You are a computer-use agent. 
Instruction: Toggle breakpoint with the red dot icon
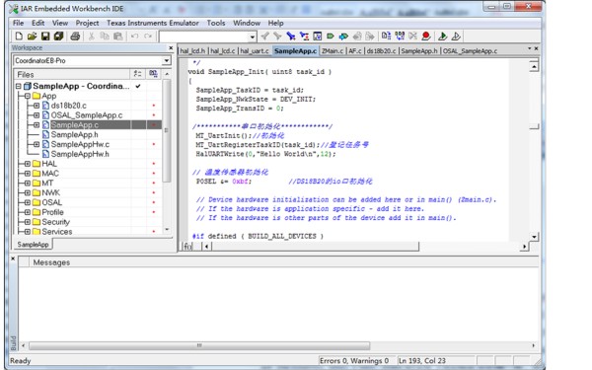pos(426,37)
